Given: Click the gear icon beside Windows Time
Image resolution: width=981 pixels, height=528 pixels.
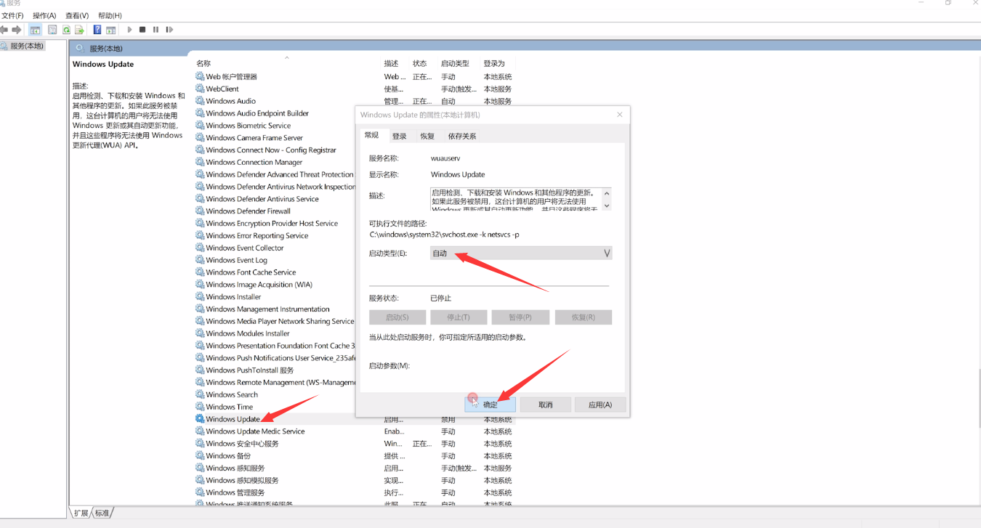Looking at the screenshot, I should 200,407.
